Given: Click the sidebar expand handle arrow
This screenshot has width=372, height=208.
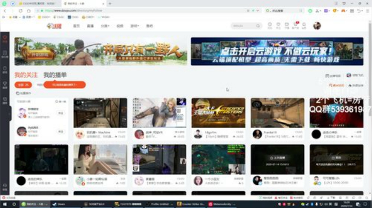Looking at the screenshot, I should pos(10,113).
